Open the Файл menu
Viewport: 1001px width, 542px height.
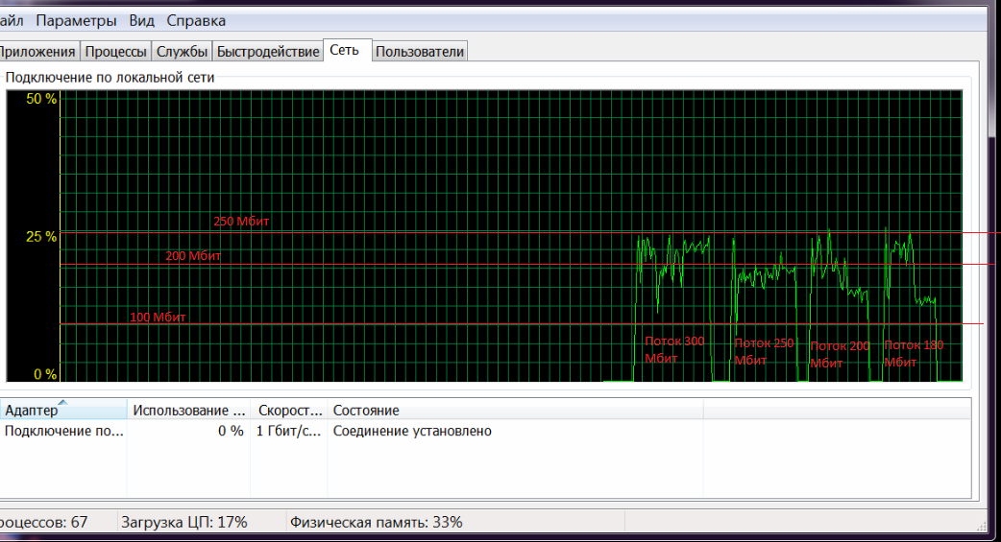point(10,20)
